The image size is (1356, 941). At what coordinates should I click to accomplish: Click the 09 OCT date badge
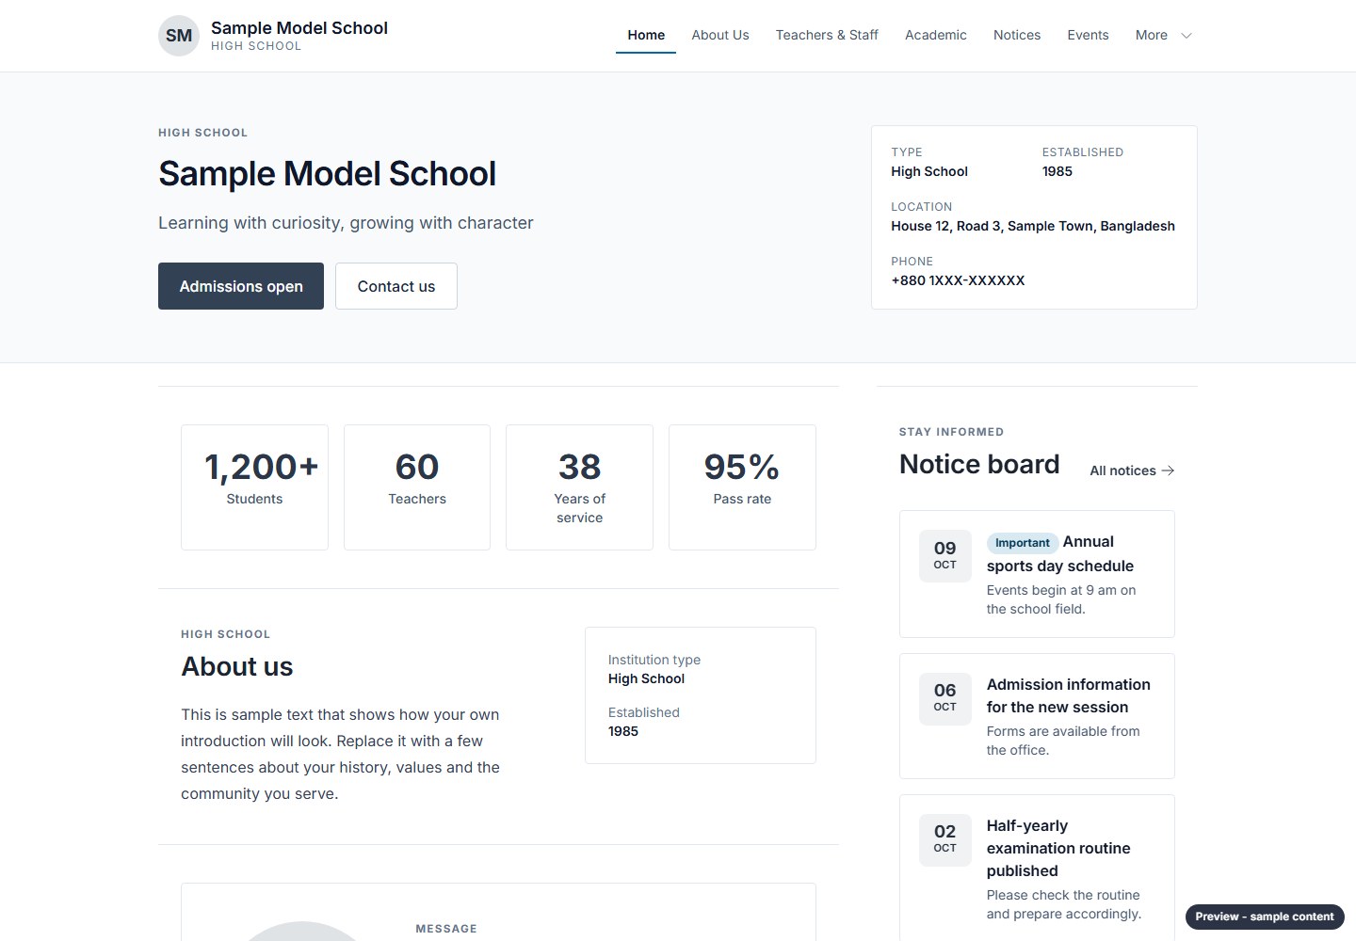(x=944, y=555)
